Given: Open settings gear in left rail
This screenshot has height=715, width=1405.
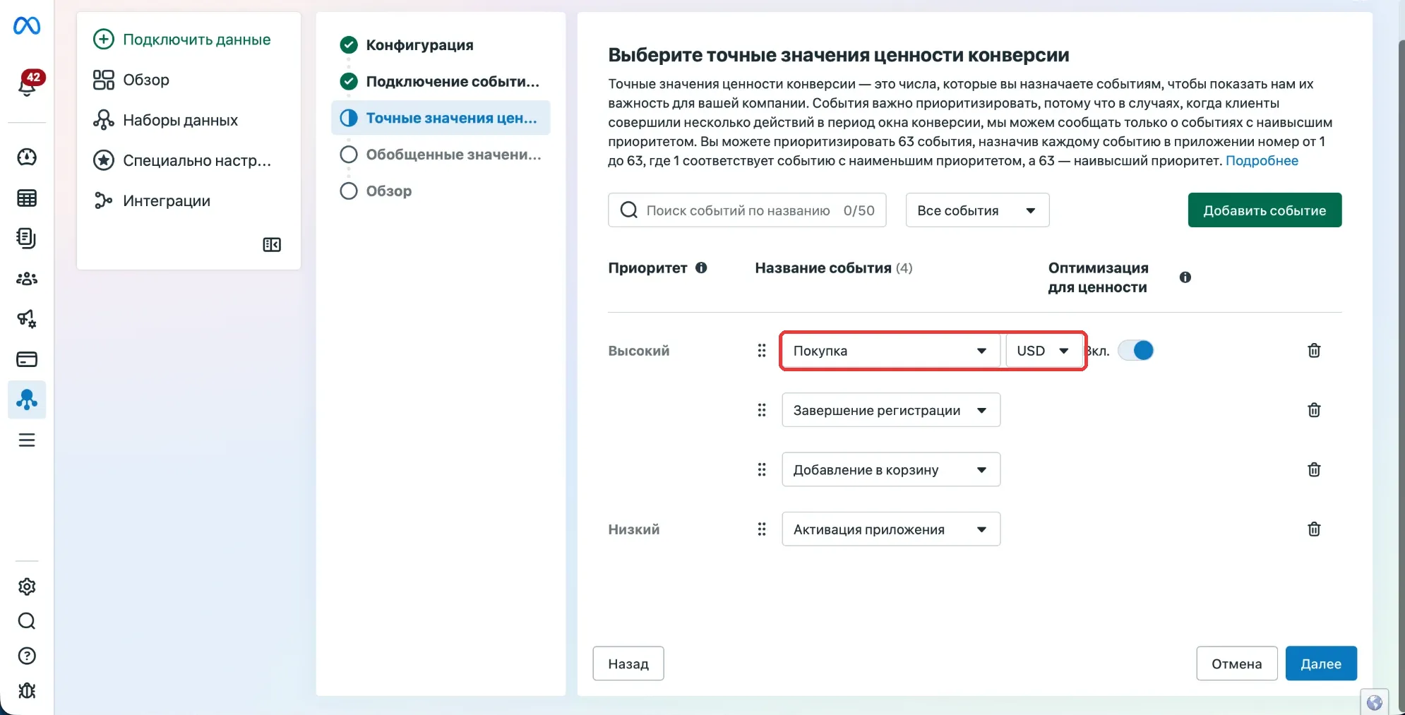Looking at the screenshot, I should 27,587.
